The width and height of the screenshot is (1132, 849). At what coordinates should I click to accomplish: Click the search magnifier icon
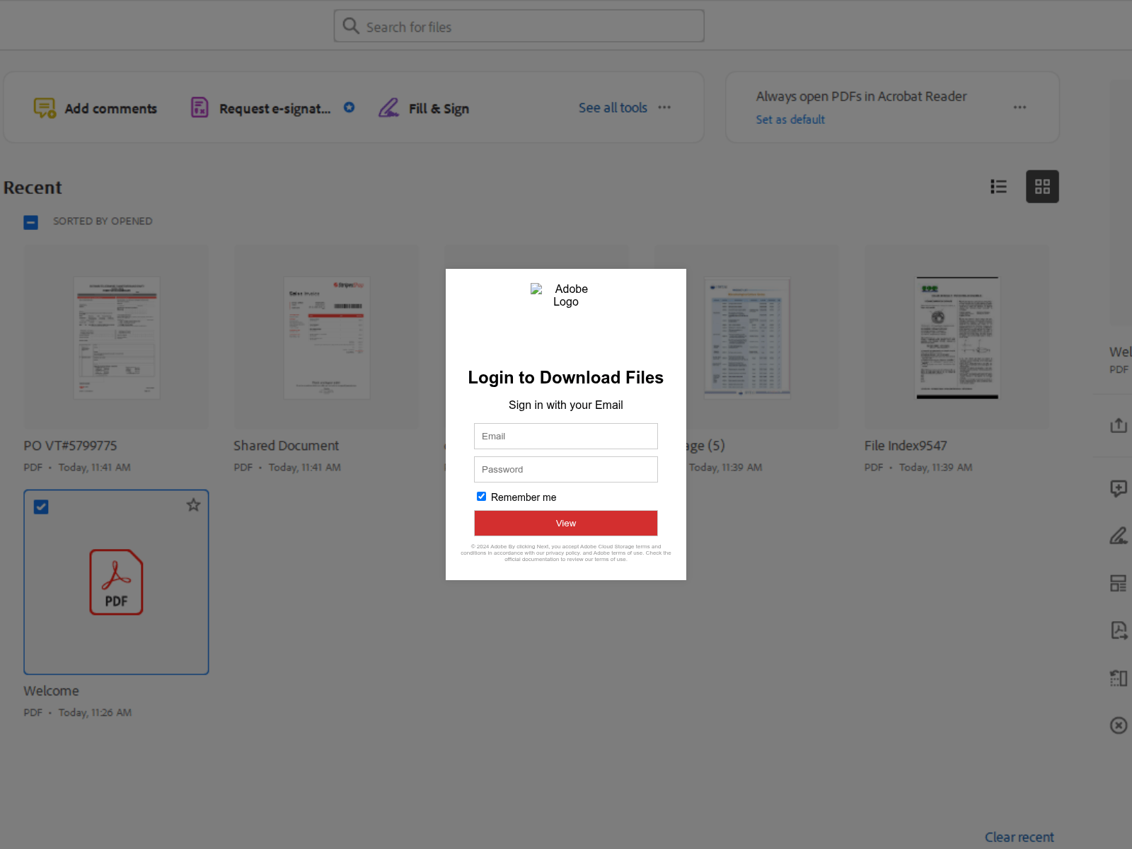(351, 26)
